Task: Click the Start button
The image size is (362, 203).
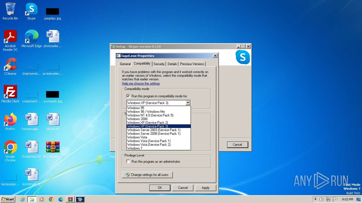Action: 8,199
